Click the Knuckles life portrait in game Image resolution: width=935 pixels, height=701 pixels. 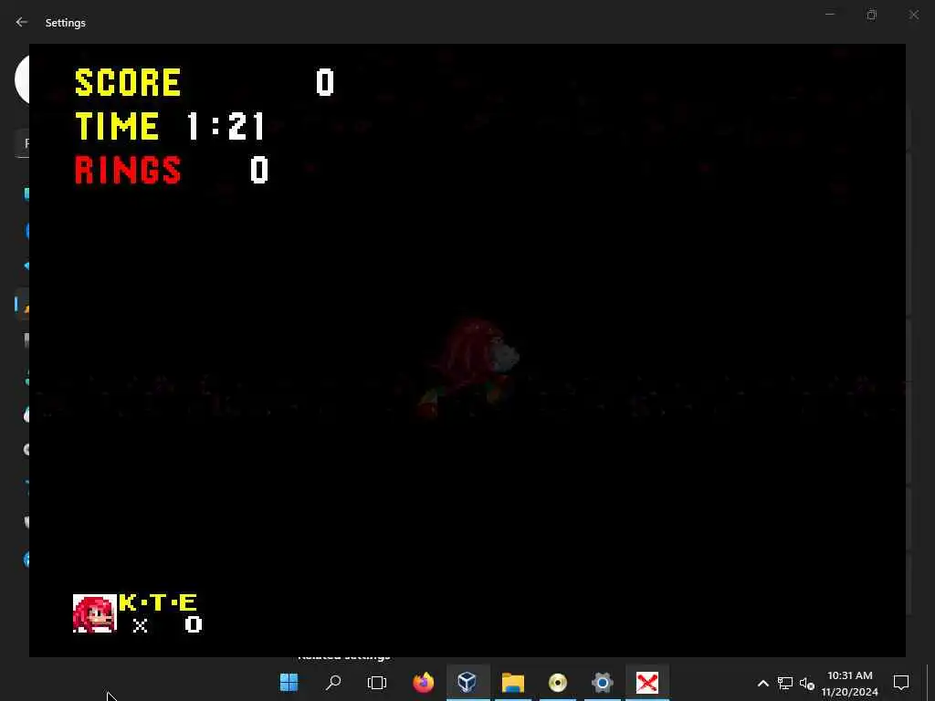[x=95, y=612]
